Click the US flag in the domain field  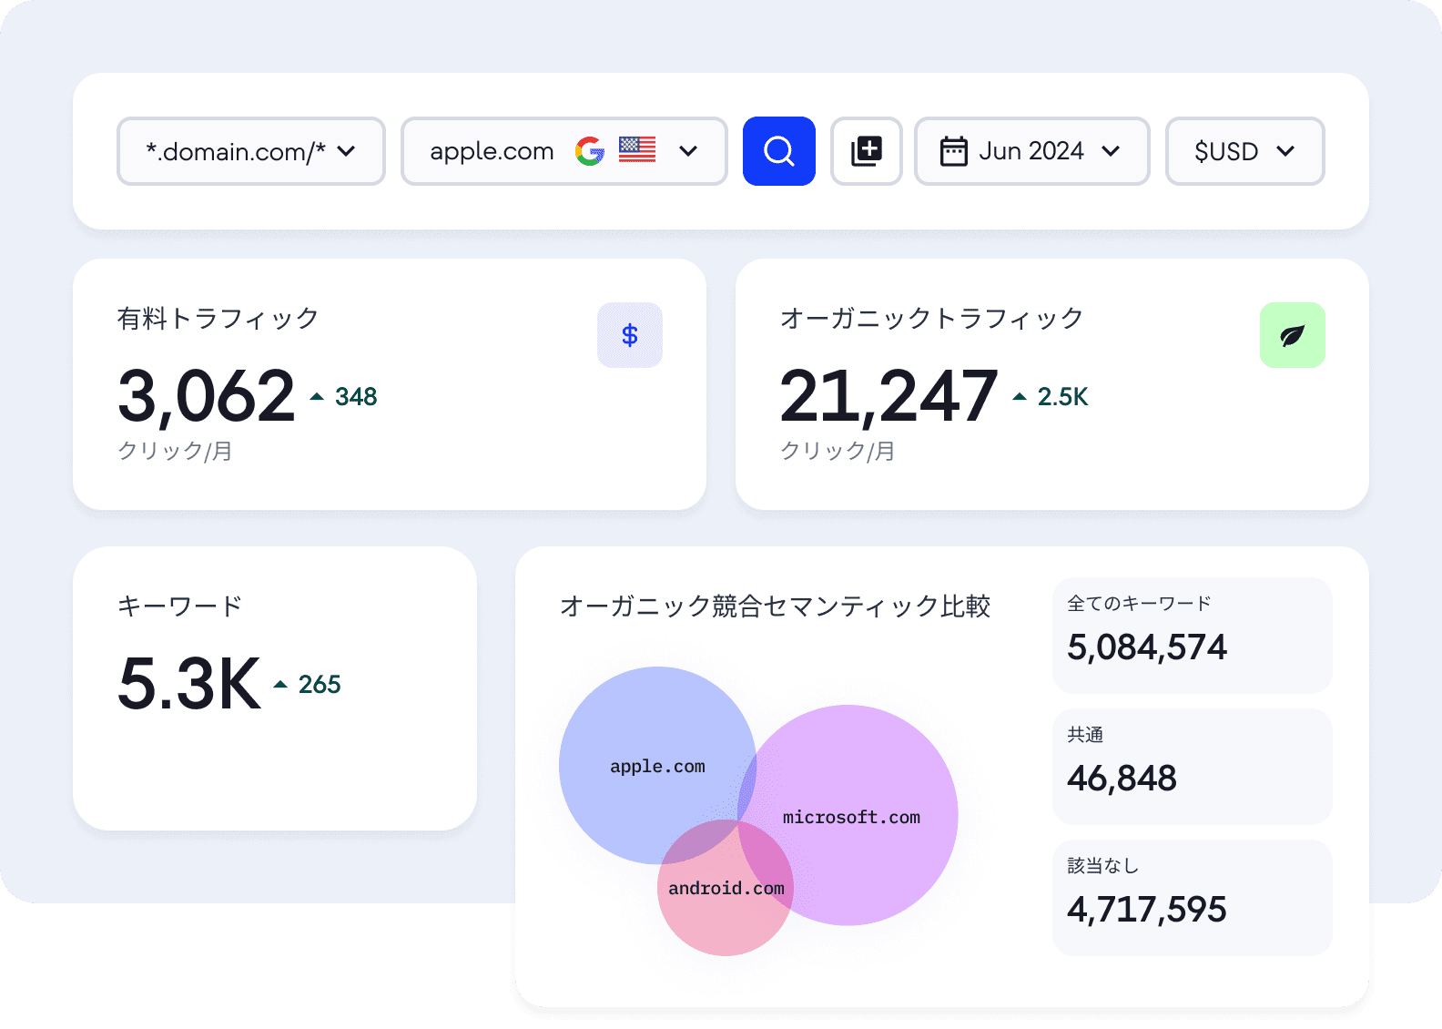pos(637,149)
